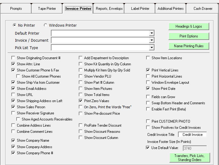Click the Headings & Logos button
This screenshot has height=165, width=219.
coord(189,26)
